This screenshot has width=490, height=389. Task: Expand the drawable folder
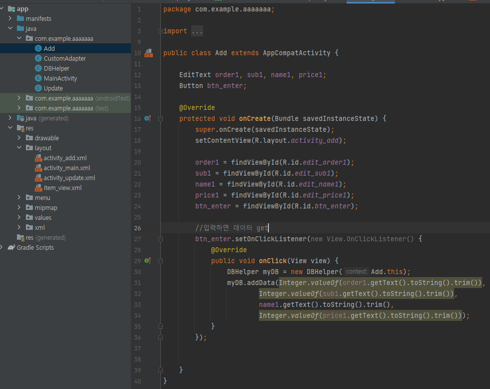point(19,138)
